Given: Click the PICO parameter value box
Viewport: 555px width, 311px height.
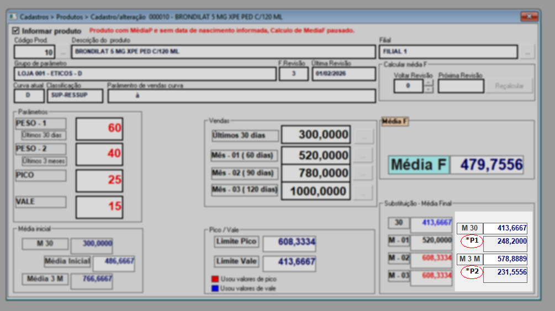Looking at the screenshot, I should pos(99,180).
